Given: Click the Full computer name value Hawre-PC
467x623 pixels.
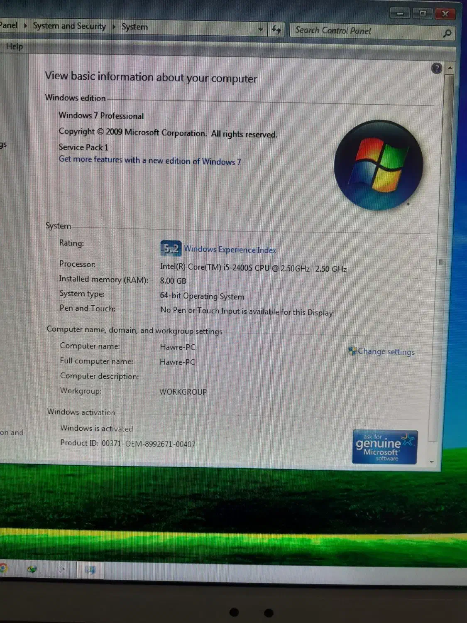Looking at the screenshot, I should coord(177,362).
